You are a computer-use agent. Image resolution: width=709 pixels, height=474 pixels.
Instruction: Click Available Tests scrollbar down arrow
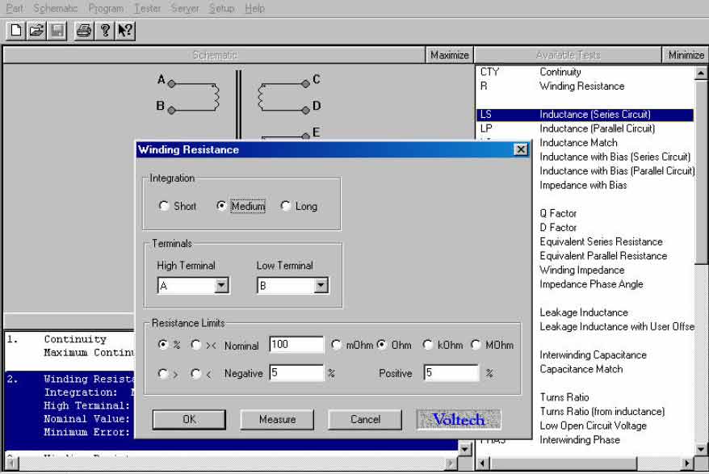700,449
